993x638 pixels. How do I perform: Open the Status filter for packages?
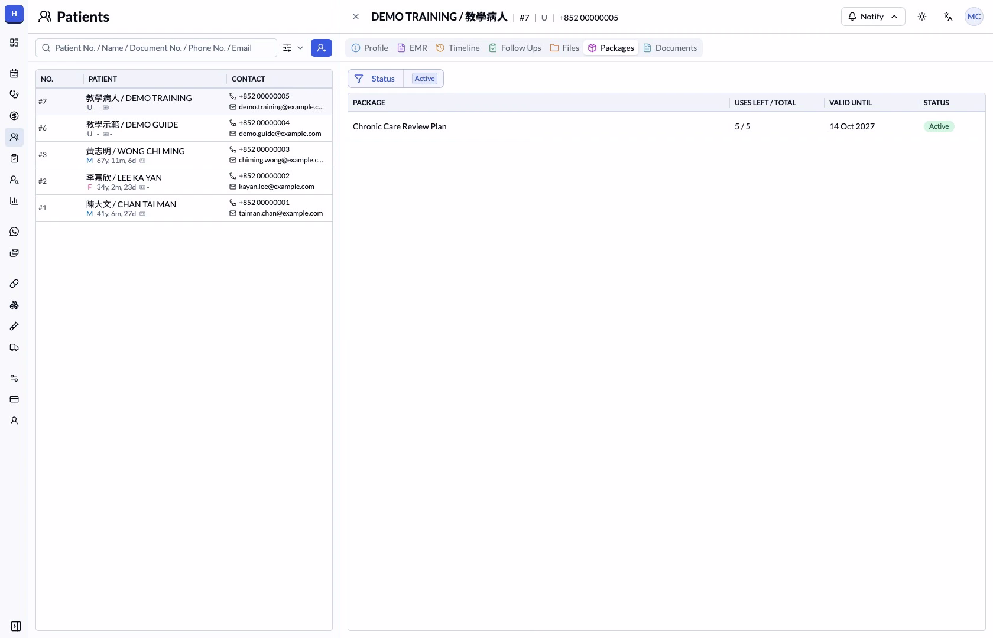coord(375,79)
